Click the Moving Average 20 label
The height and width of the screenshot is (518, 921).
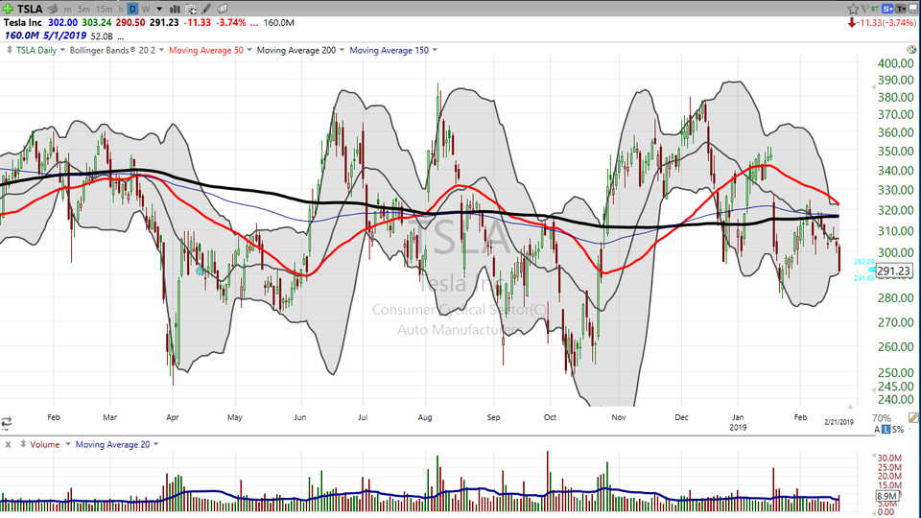coord(113,444)
